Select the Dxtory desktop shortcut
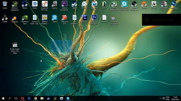This screenshot has height=101, width=181. pyautogui.click(x=25, y=5)
